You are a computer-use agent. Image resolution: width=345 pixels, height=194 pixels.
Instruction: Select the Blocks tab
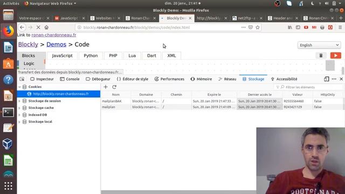29,56
